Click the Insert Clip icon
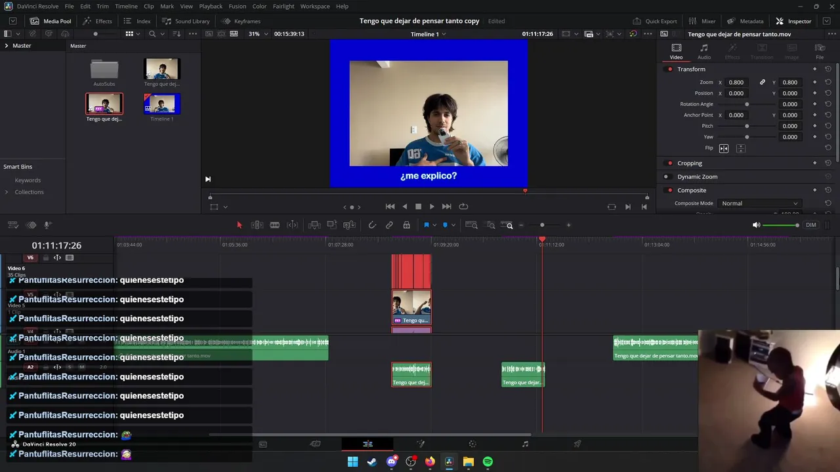The height and width of the screenshot is (472, 840). 314,225
